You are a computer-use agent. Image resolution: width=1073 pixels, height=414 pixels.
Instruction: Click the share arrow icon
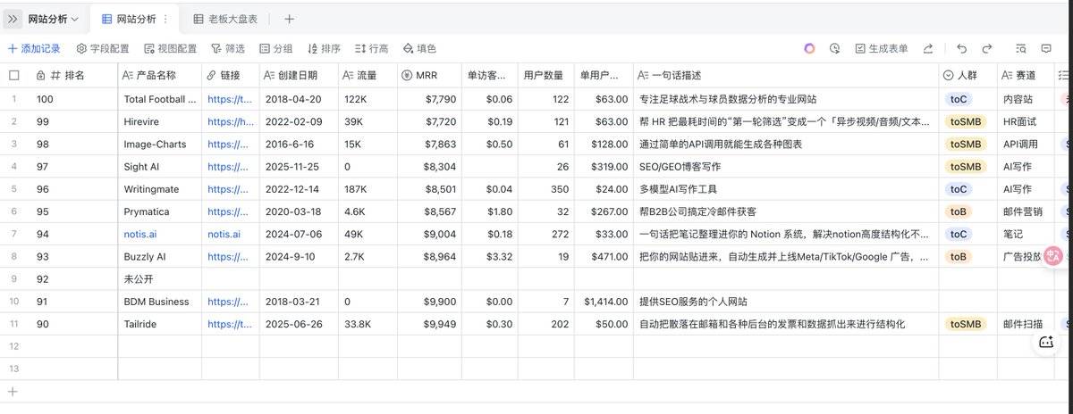pos(928,48)
